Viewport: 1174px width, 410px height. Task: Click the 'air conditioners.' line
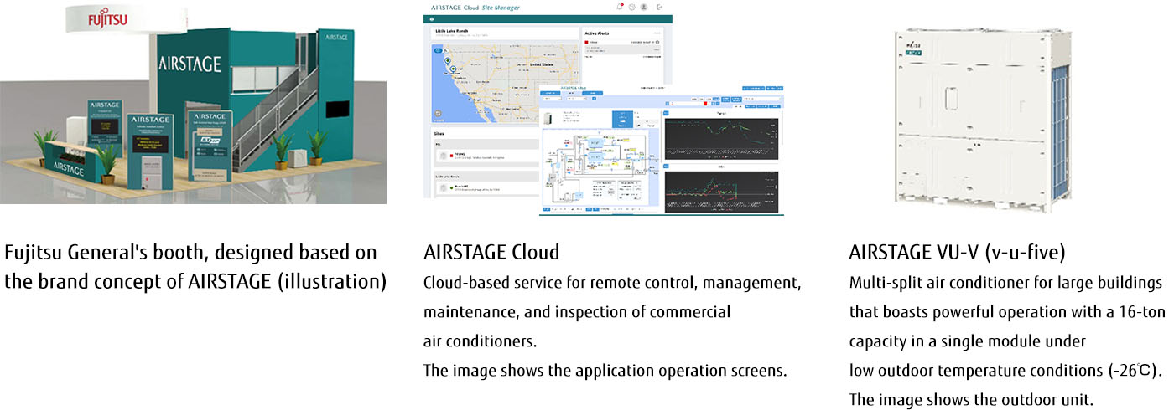pyautogui.click(x=480, y=341)
